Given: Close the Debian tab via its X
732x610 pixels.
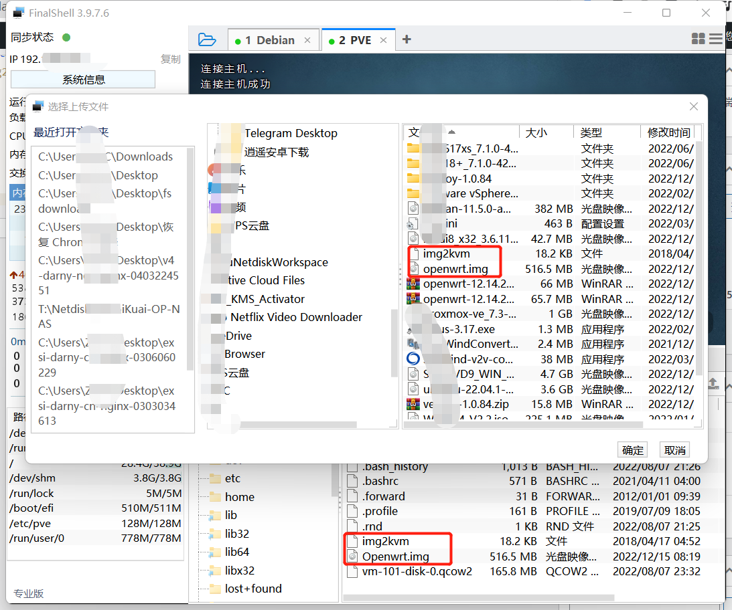Looking at the screenshot, I should [x=307, y=40].
